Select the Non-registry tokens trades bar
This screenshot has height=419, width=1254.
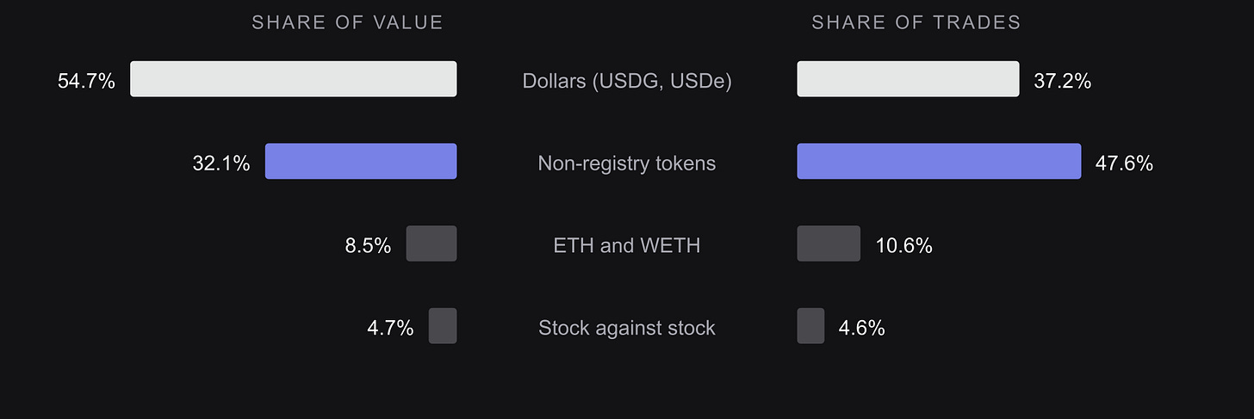939,161
